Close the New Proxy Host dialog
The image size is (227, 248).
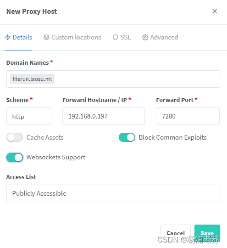pos(215,11)
